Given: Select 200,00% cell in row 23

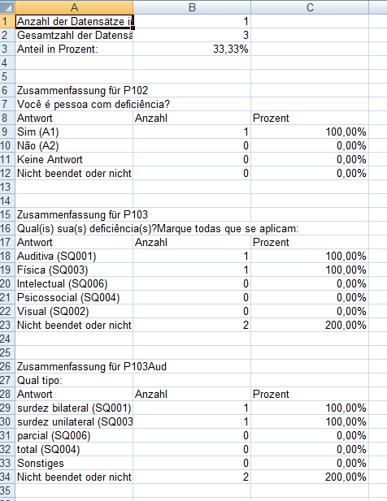Looking at the screenshot, I should pyautogui.click(x=310, y=325).
